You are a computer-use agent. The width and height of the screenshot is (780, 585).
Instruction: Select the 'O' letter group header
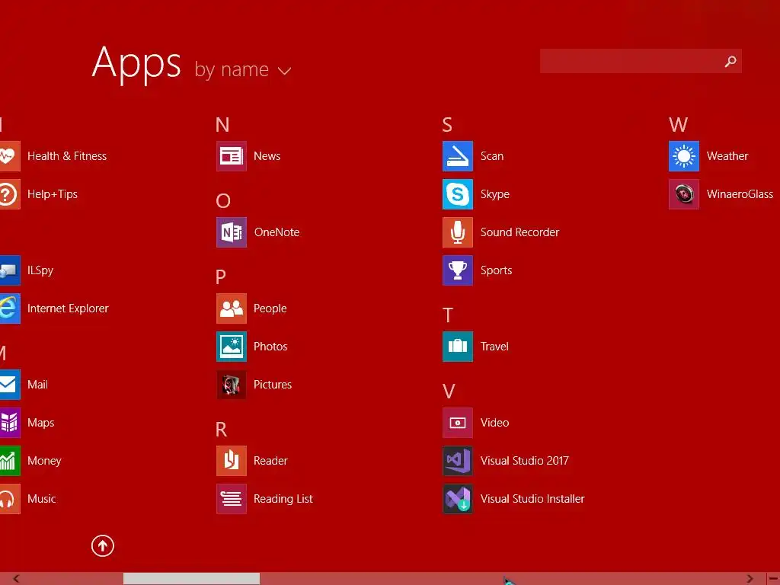pos(223,201)
